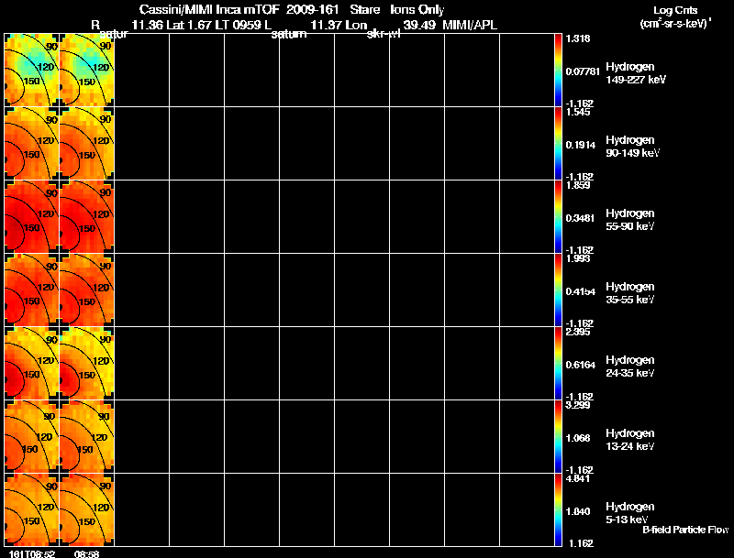
Task: Click the 'Ions Only' text in the title
Action: (417, 10)
